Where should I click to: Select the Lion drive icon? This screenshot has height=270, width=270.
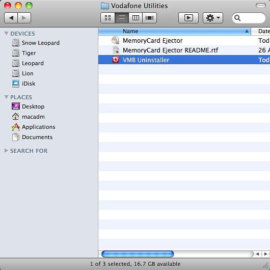click(16, 73)
